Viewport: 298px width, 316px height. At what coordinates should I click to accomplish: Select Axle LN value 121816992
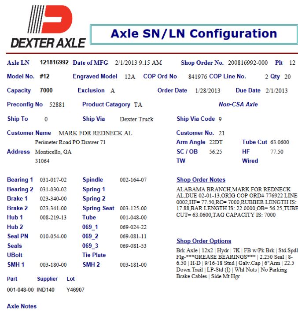pyautogui.click(x=54, y=62)
